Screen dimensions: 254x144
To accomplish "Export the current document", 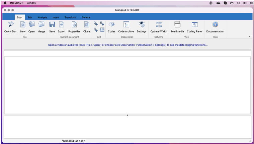I will 62,27.
